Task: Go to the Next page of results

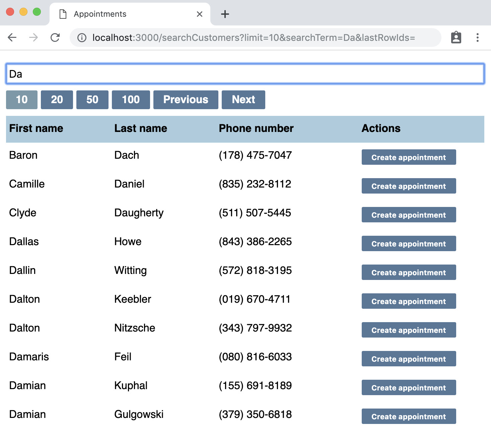Action: click(x=243, y=99)
